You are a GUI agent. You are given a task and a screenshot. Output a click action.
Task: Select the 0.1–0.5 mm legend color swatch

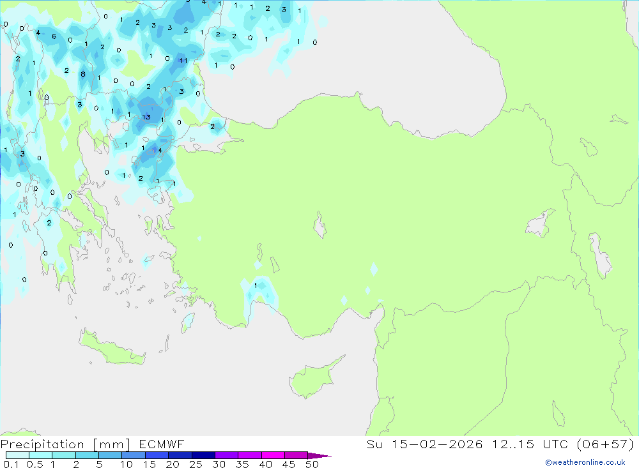(x=17, y=455)
